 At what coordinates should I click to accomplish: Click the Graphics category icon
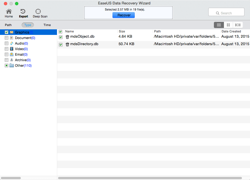click(12, 32)
